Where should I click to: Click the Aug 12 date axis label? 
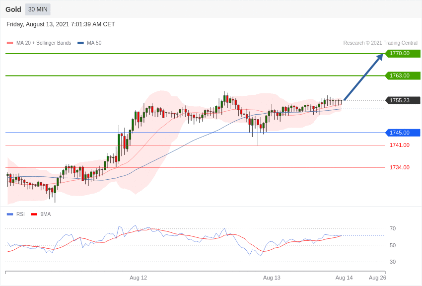139,278
